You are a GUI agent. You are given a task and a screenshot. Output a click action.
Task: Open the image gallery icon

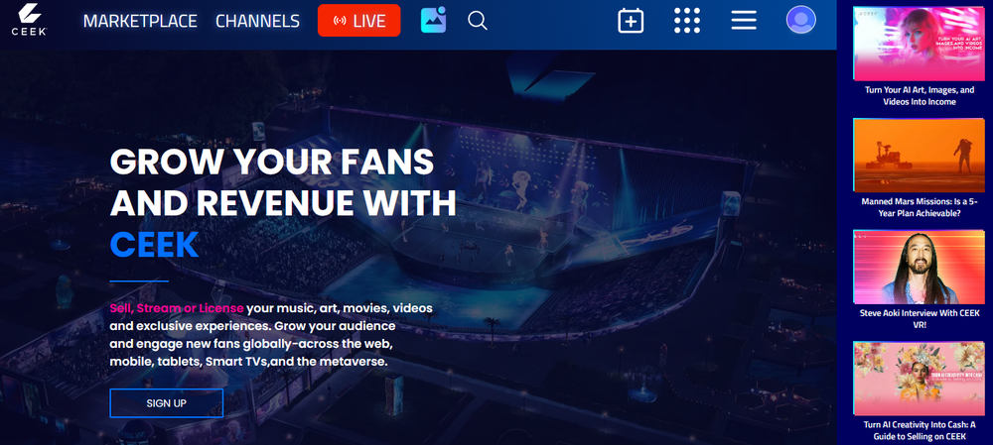coord(434,20)
